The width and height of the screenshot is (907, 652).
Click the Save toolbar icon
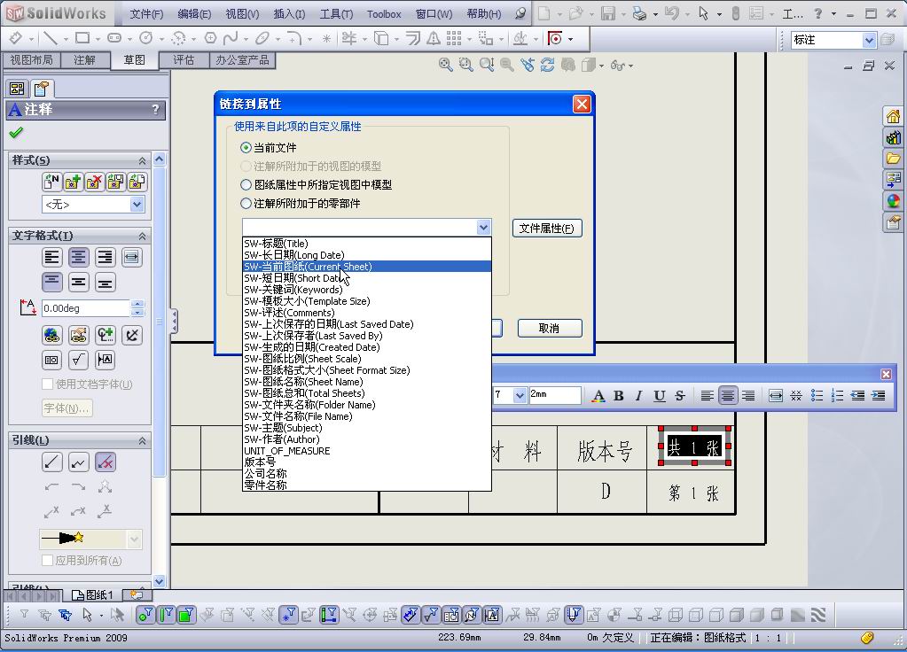[608, 13]
